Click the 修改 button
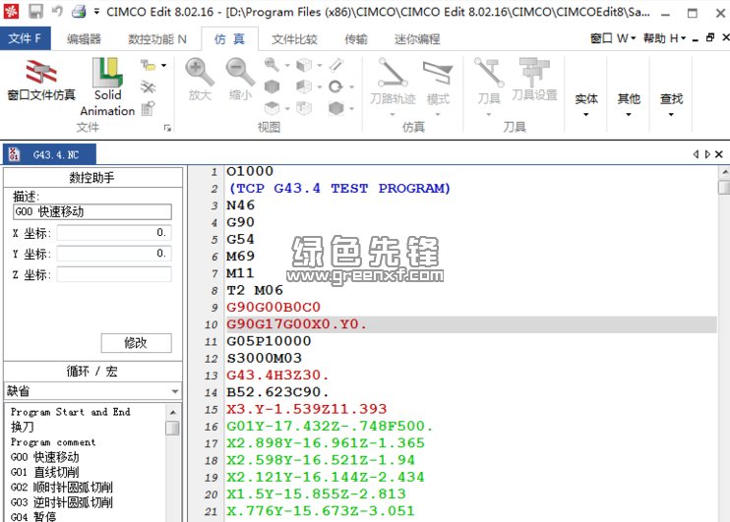Screen dimensions: 730x522 (136, 343)
